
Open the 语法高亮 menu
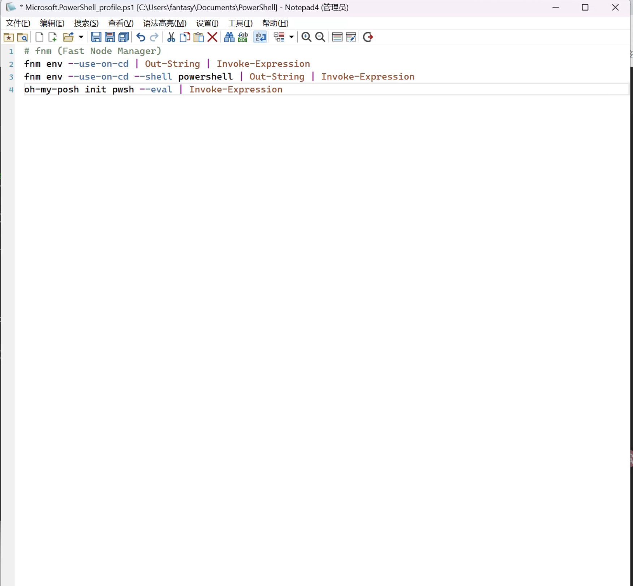pos(164,23)
